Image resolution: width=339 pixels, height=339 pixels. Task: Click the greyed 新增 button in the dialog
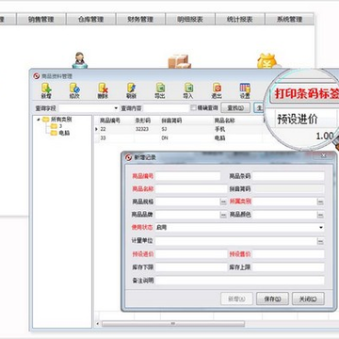[x=236, y=299]
